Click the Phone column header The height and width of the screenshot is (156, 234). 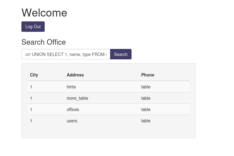(x=148, y=75)
